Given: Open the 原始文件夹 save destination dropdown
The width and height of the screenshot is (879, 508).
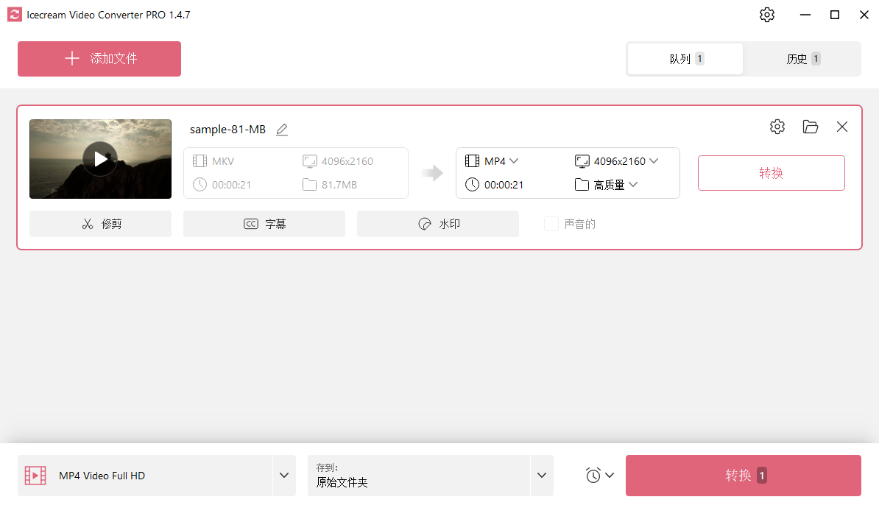Looking at the screenshot, I should pos(541,475).
